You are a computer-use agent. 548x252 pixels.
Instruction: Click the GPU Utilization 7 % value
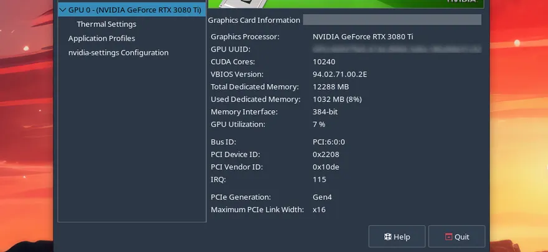[x=319, y=124]
